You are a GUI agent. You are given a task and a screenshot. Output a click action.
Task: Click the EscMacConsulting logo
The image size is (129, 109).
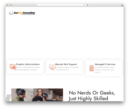click(22, 13)
